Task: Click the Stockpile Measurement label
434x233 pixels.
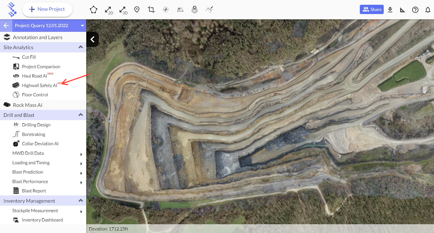Action: pyautogui.click(x=35, y=211)
